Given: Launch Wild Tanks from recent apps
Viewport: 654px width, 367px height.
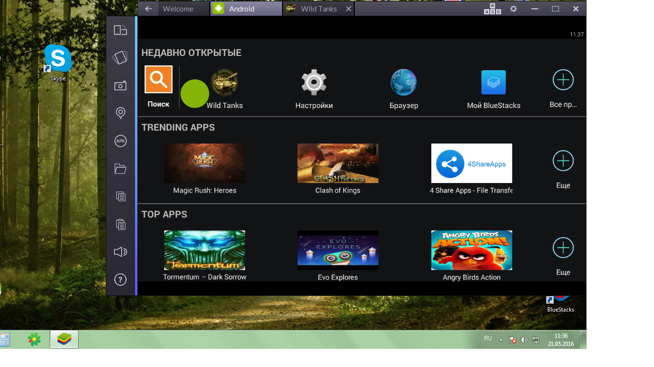Looking at the screenshot, I should 225,82.
